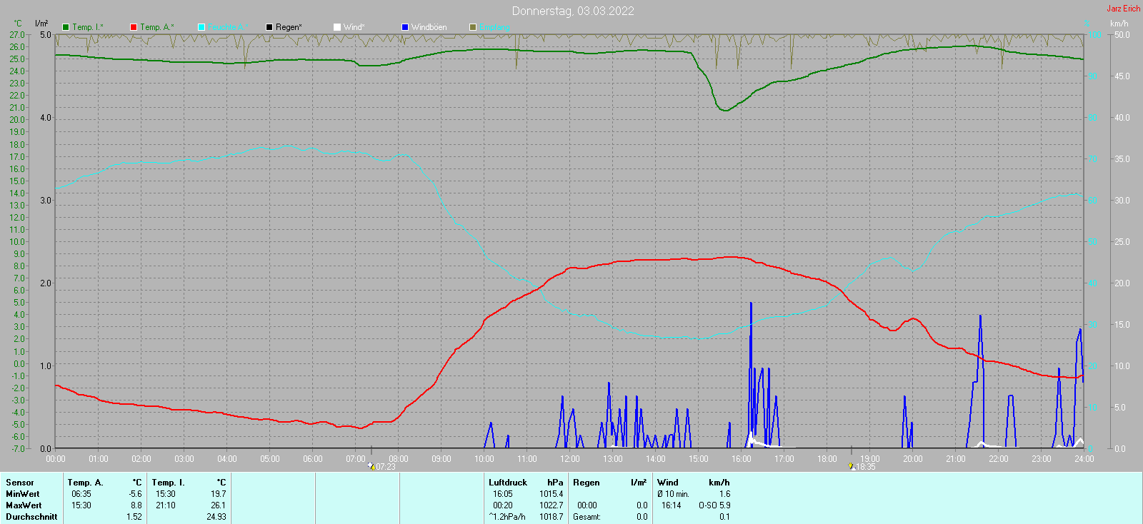The width and height of the screenshot is (1143, 524).
Task: Click the Luftdruck column header
Action: [x=508, y=483]
